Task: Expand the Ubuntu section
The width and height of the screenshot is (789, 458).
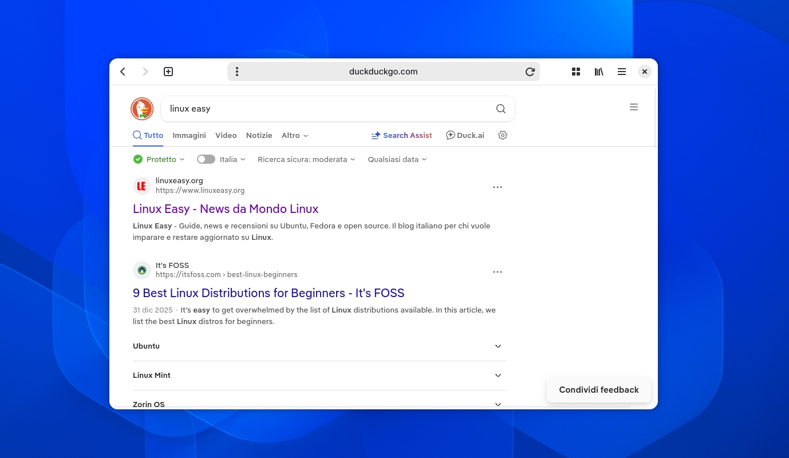Action: [319, 346]
